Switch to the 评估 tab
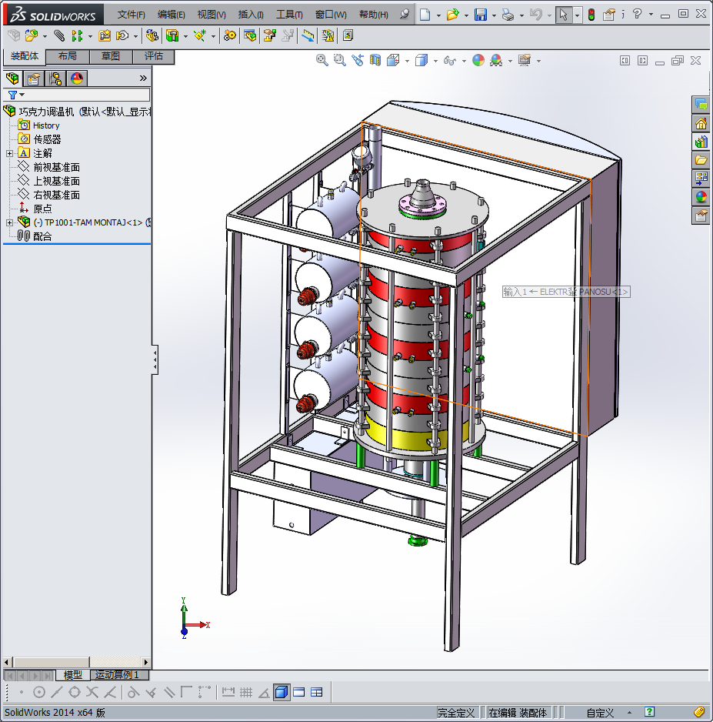Viewport: 713px width, 722px height. click(x=154, y=56)
